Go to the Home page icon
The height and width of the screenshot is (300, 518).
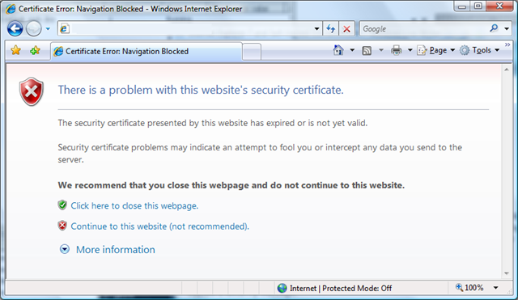pyautogui.click(x=338, y=50)
